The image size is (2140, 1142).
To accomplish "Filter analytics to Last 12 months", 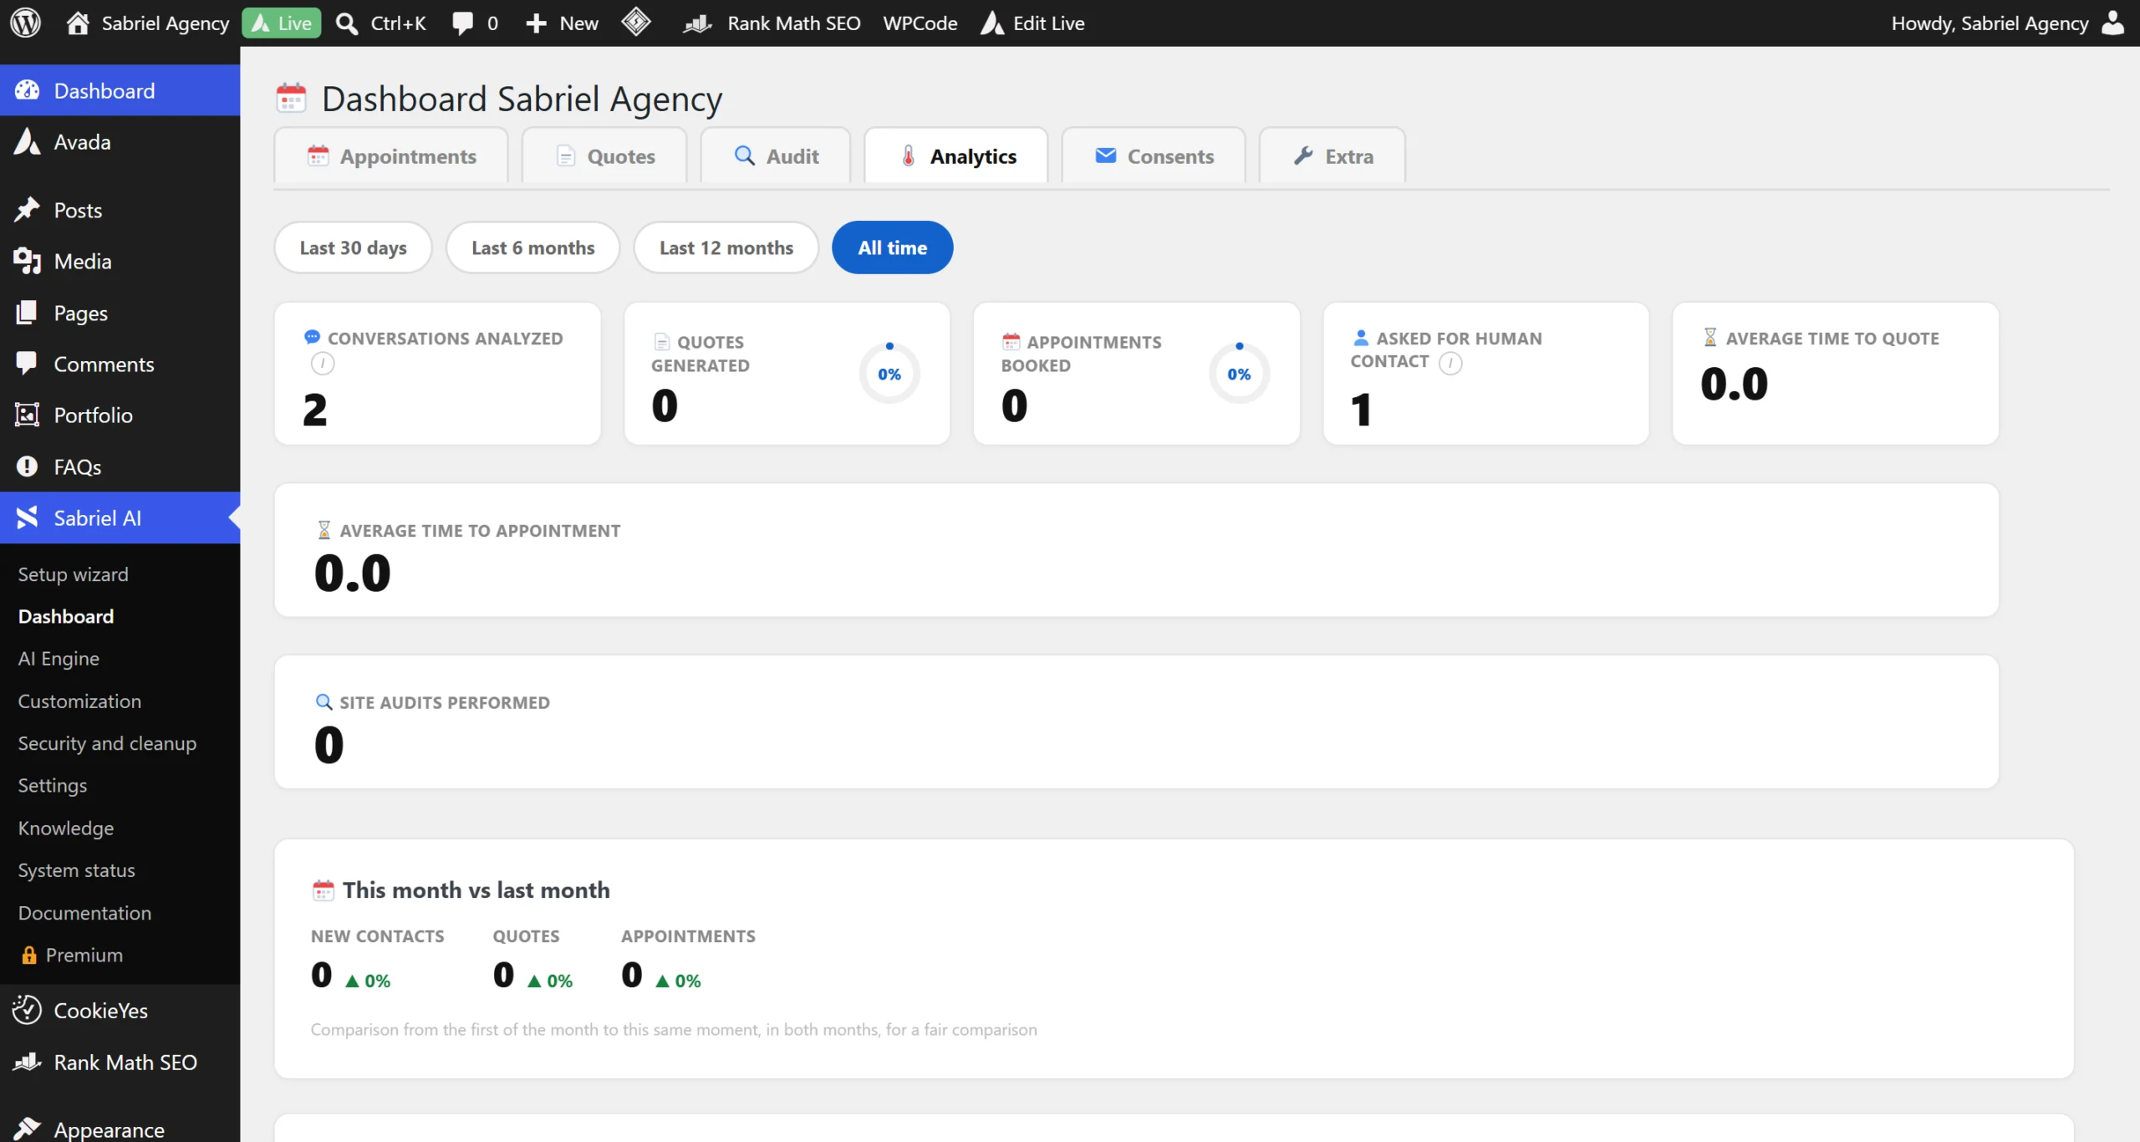I will coord(726,247).
